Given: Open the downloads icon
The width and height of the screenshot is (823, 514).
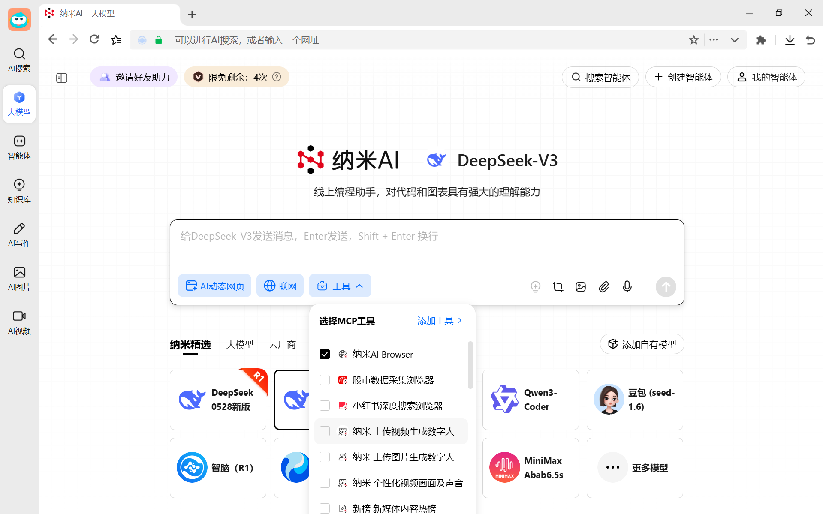Looking at the screenshot, I should coord(790,40).
